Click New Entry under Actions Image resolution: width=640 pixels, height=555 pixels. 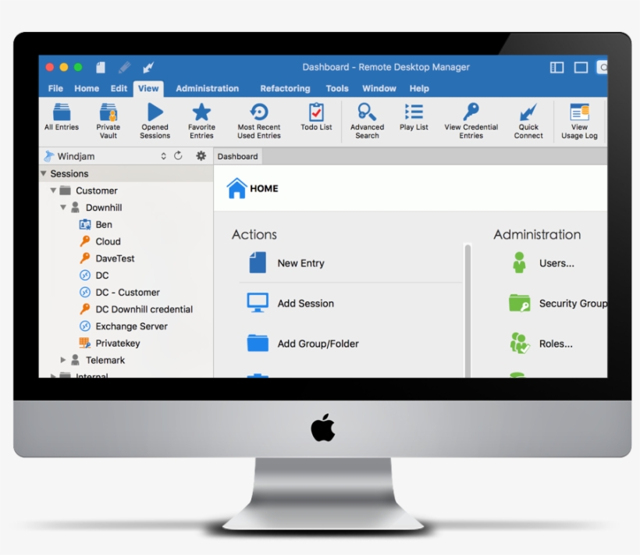click(300, 264)
